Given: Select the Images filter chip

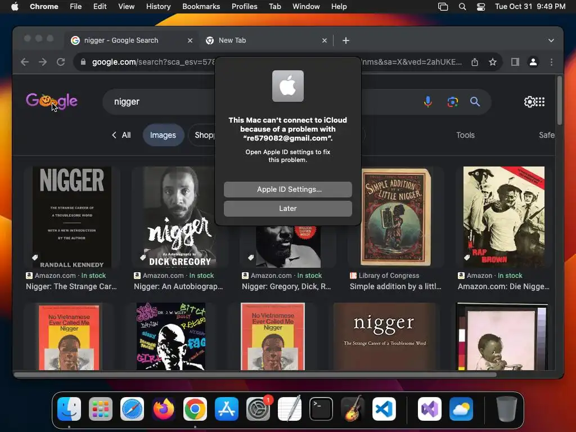Looking at the screenshot, I should (163, 135).
